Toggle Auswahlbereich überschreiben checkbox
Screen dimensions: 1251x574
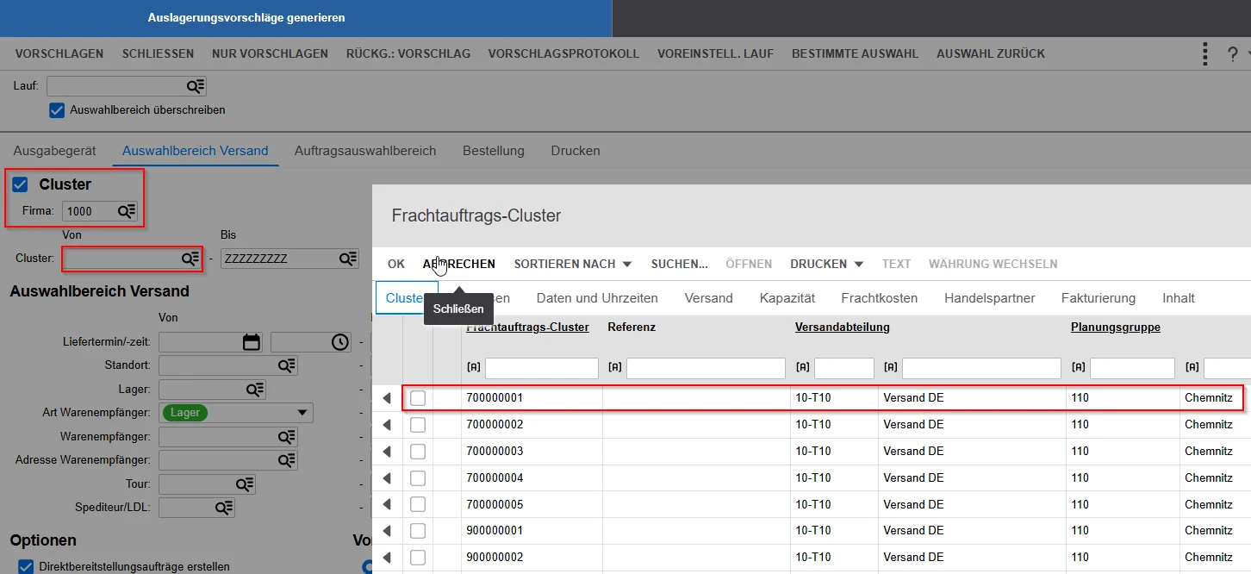point(57,110)
